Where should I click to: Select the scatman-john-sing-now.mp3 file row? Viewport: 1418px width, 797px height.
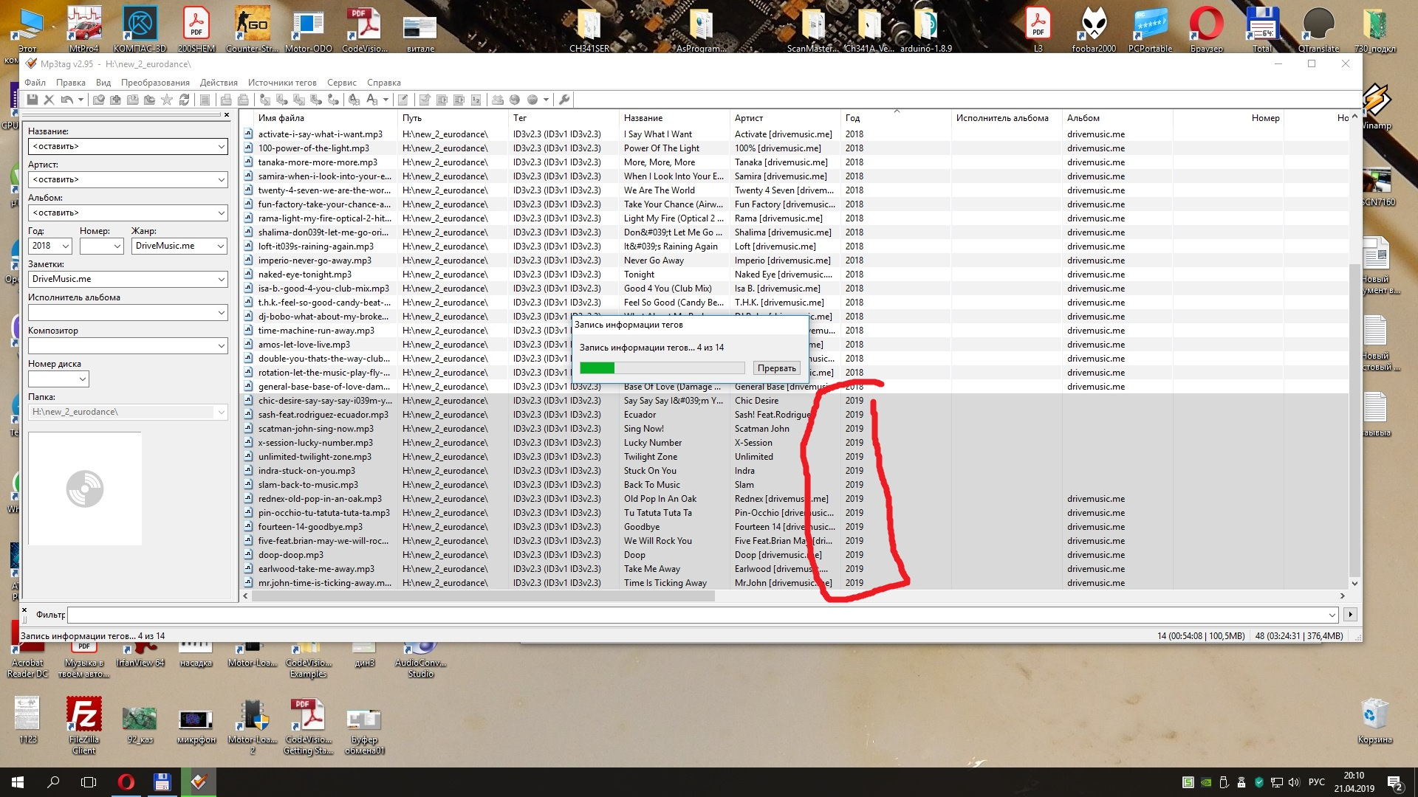[316, 429]
